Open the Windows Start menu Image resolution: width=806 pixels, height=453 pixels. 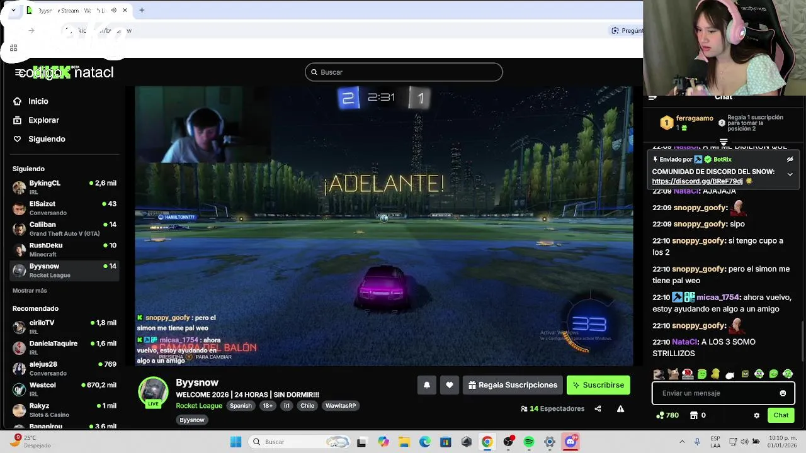click(x=236, y=442)
